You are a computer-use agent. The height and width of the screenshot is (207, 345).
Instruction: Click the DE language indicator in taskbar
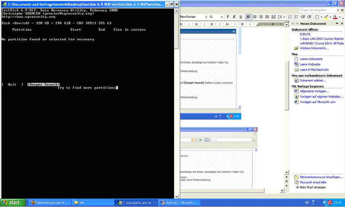(307, 202)
